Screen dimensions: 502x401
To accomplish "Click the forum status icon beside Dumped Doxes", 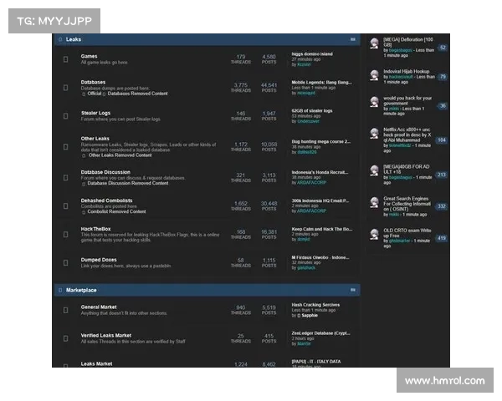I will coord(65,263).
